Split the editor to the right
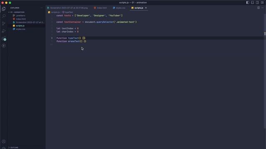This screenshot has width=266, height=149. (x=259, y=8)
